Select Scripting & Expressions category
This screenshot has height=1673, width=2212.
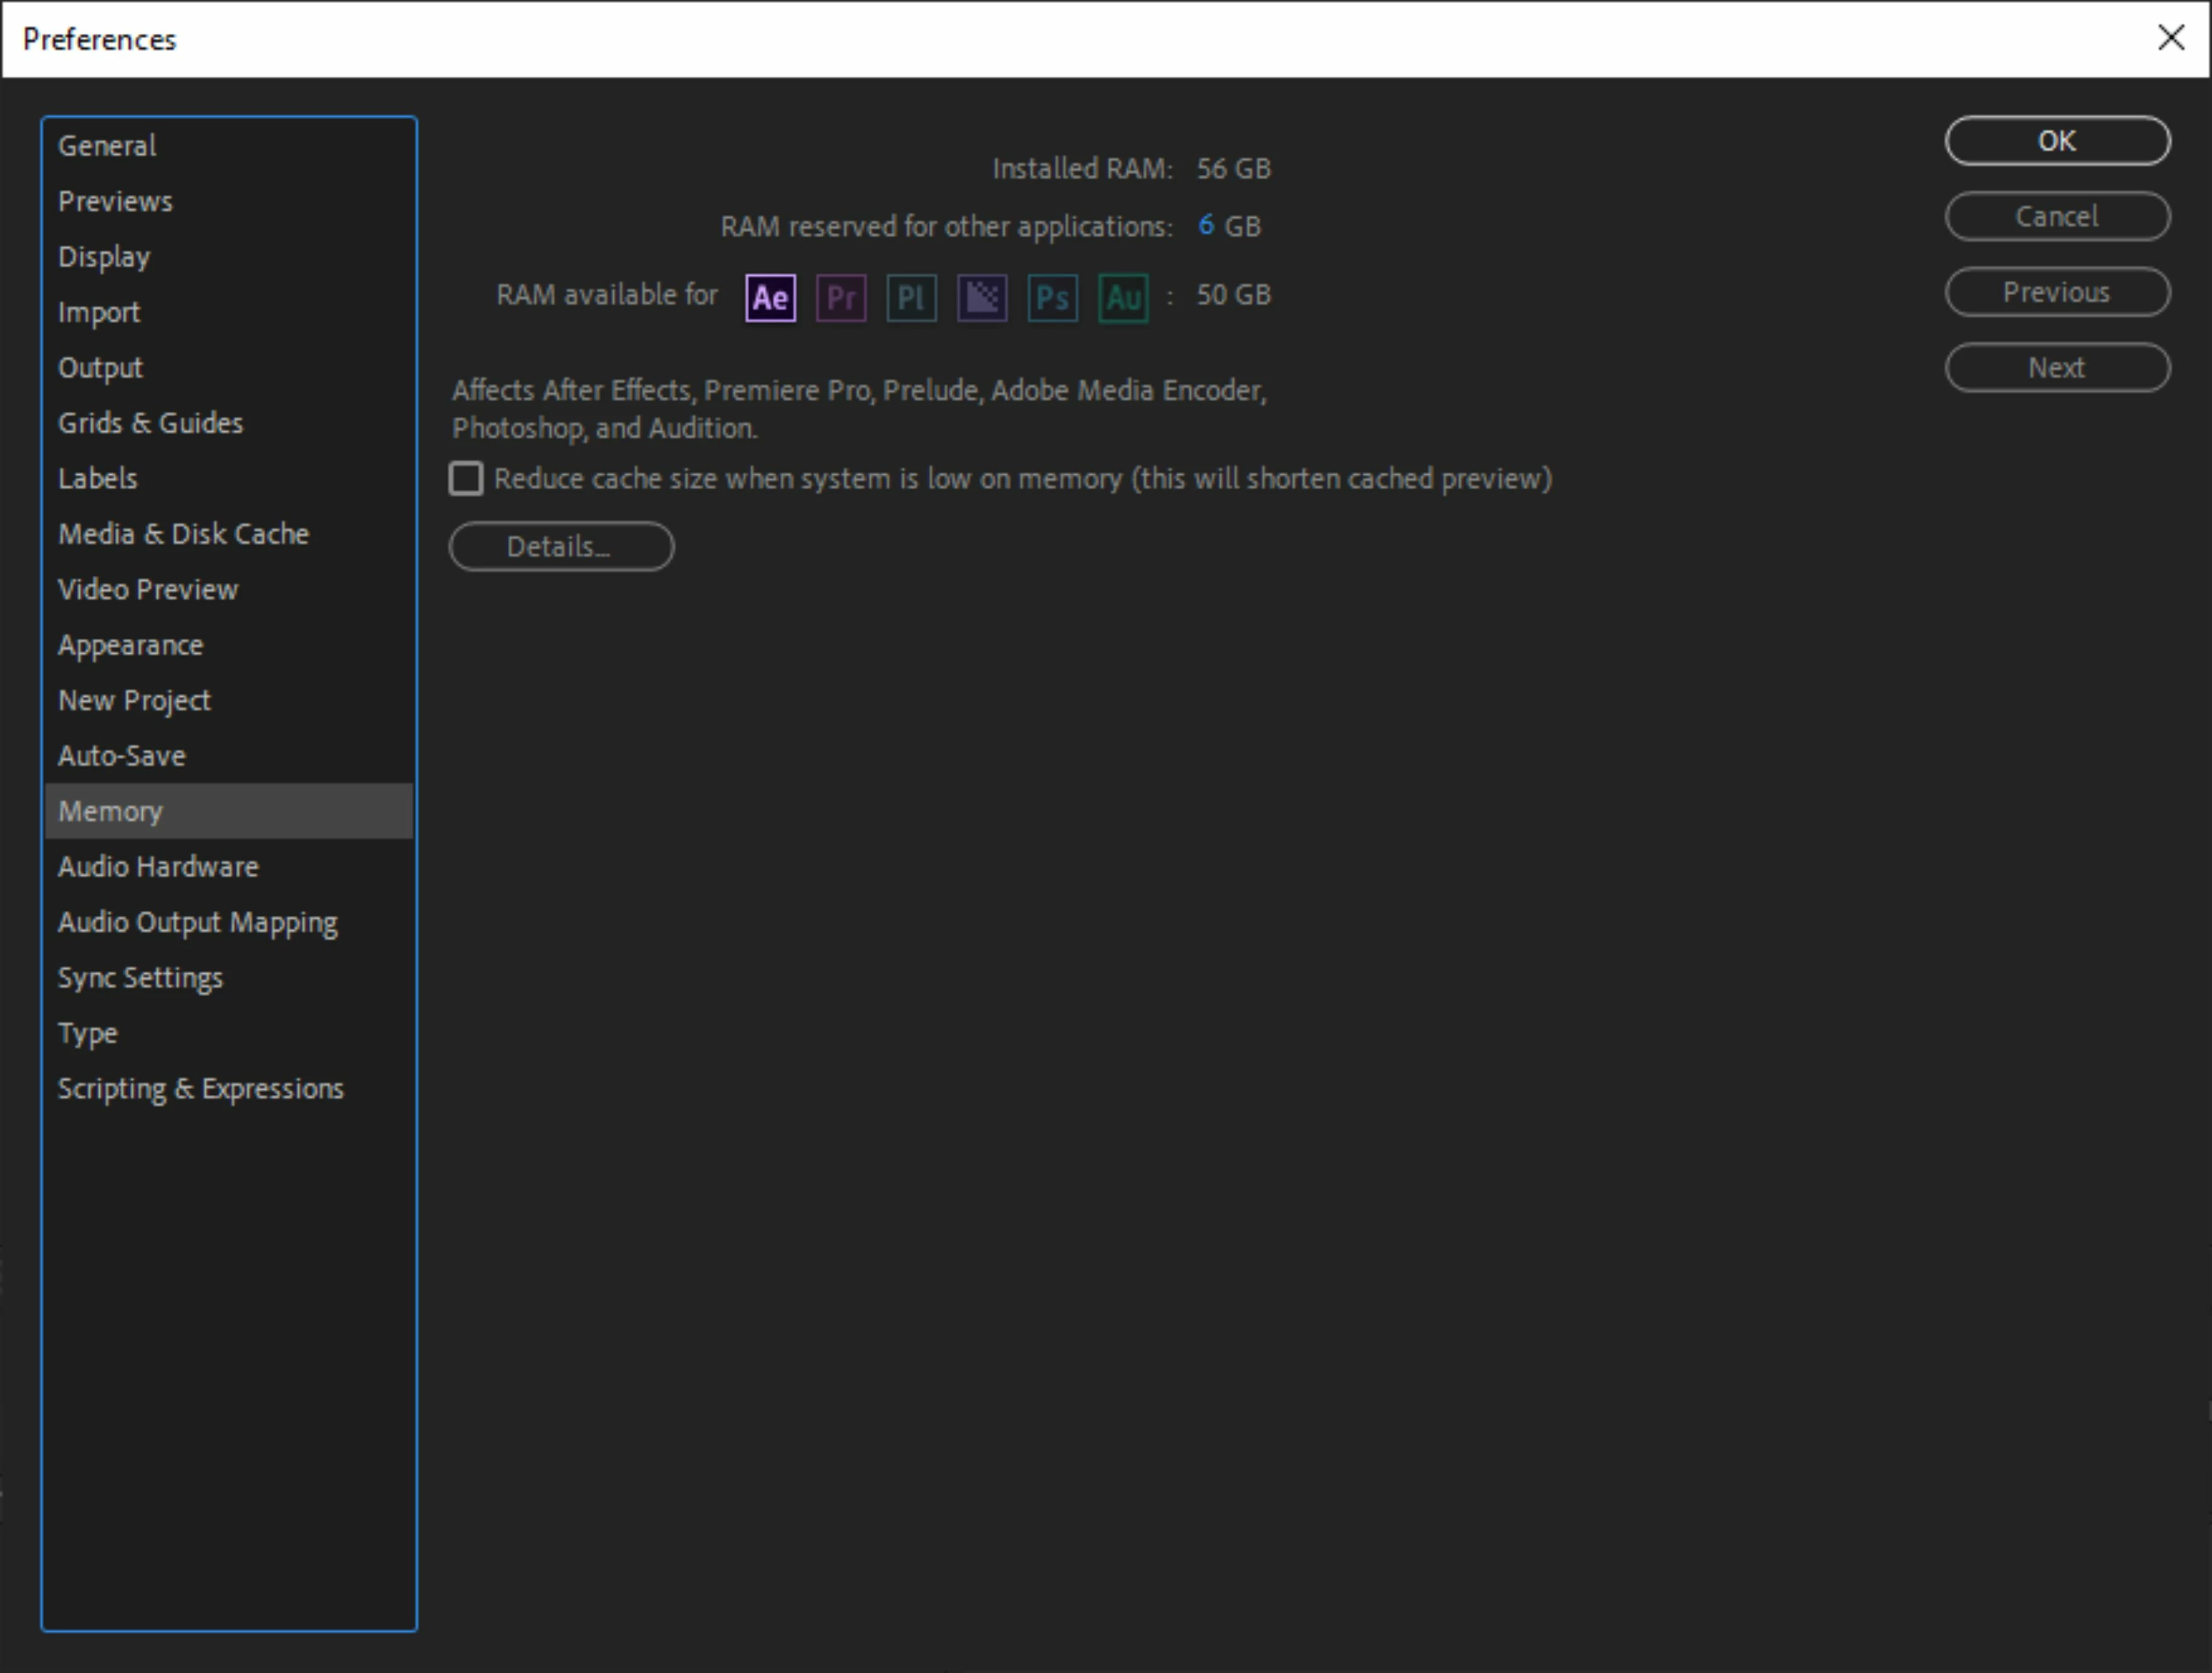[x=200, y=1089]
